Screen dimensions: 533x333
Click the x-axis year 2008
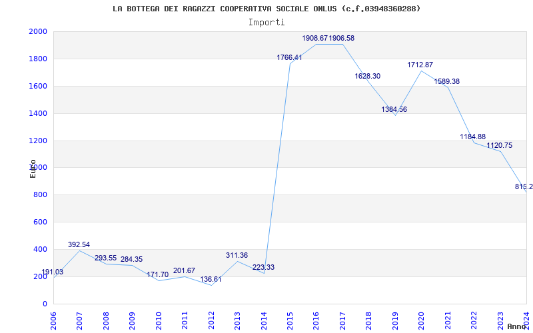pos(106,320)
